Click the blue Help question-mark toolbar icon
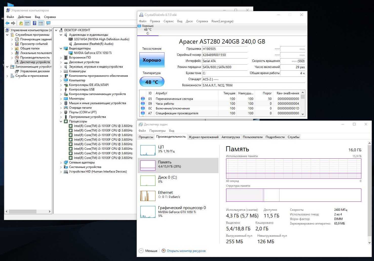The height and width of the screenshot is (261, 374). (x=34, y=23)
